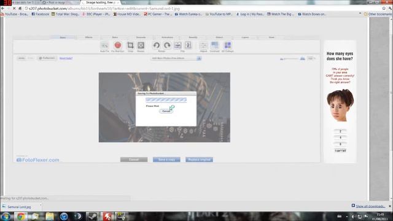The image size is (393, 221).
Task: Click the face picture in the ad
Action: 340,106
